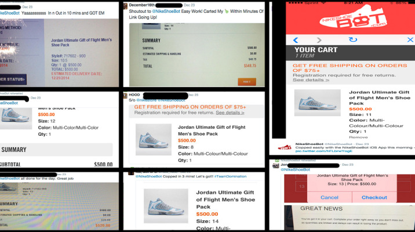Click Remove under the size 11 cart item

(x=358, y=137)
